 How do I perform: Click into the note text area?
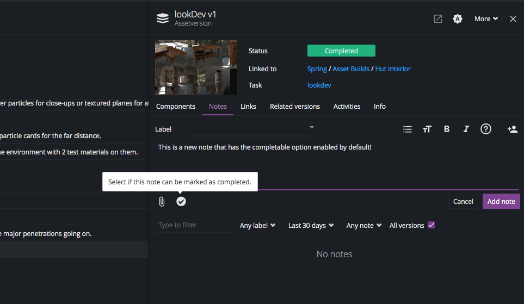pyautogui.click(x=337, y=165)
